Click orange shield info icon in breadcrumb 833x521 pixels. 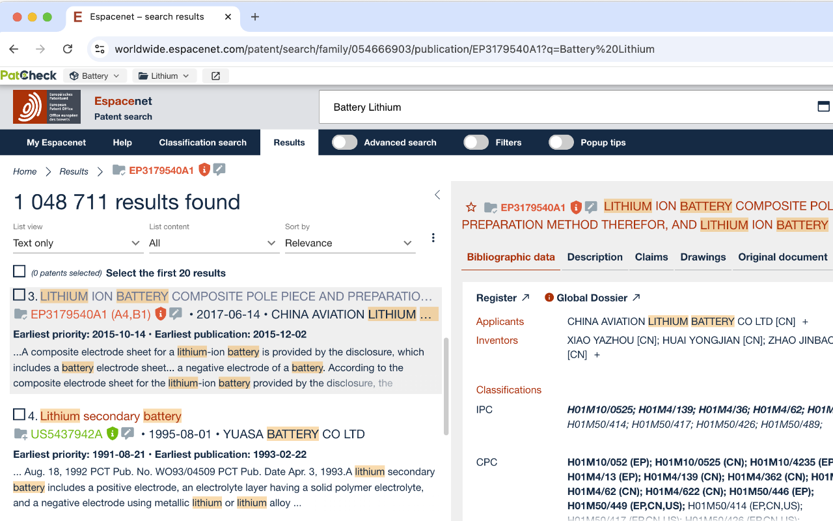[204, 170]
